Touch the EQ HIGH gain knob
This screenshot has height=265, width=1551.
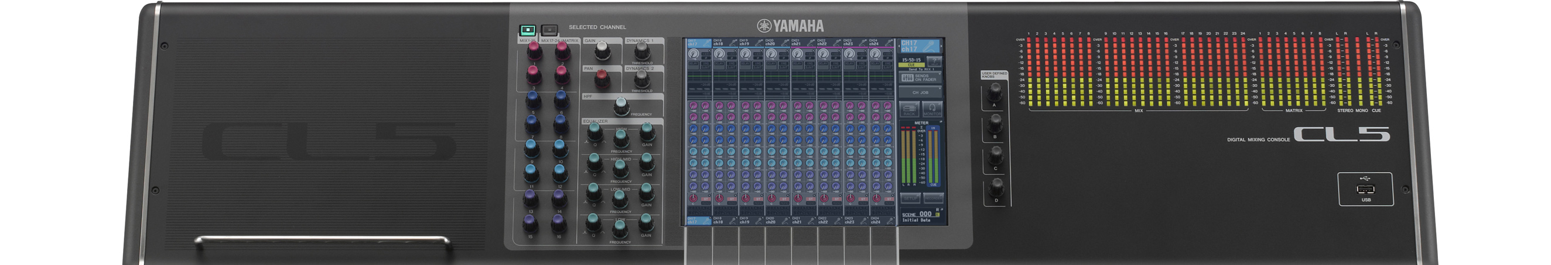(647, 131)
